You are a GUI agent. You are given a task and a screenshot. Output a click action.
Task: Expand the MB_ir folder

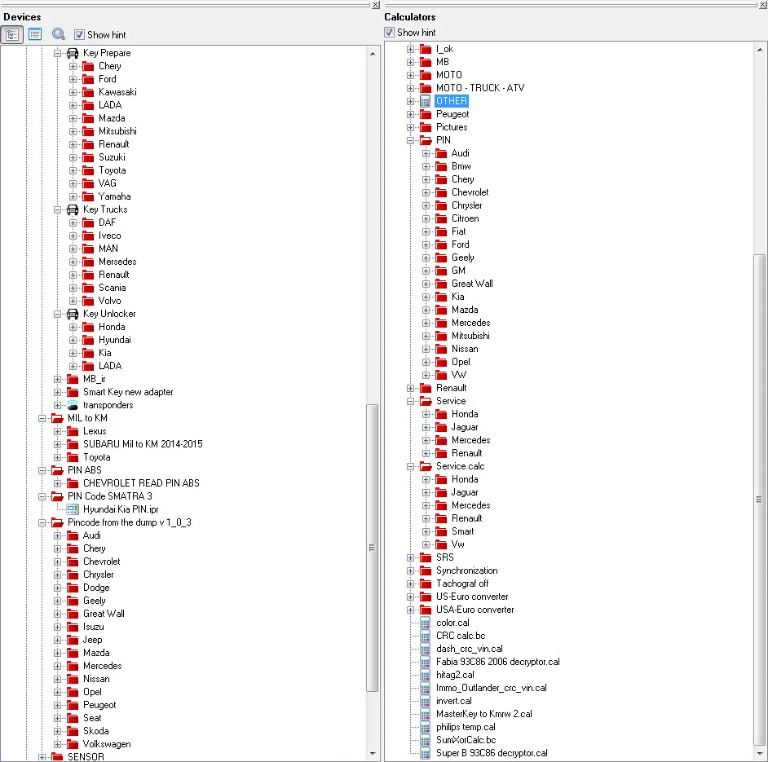[x=57, y=379]
